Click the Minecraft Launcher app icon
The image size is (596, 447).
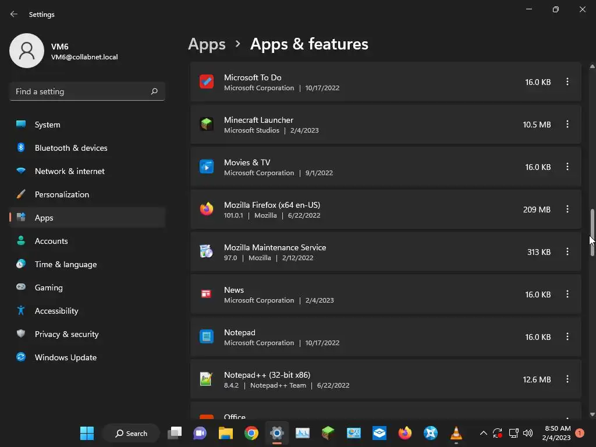click(207, 125)
